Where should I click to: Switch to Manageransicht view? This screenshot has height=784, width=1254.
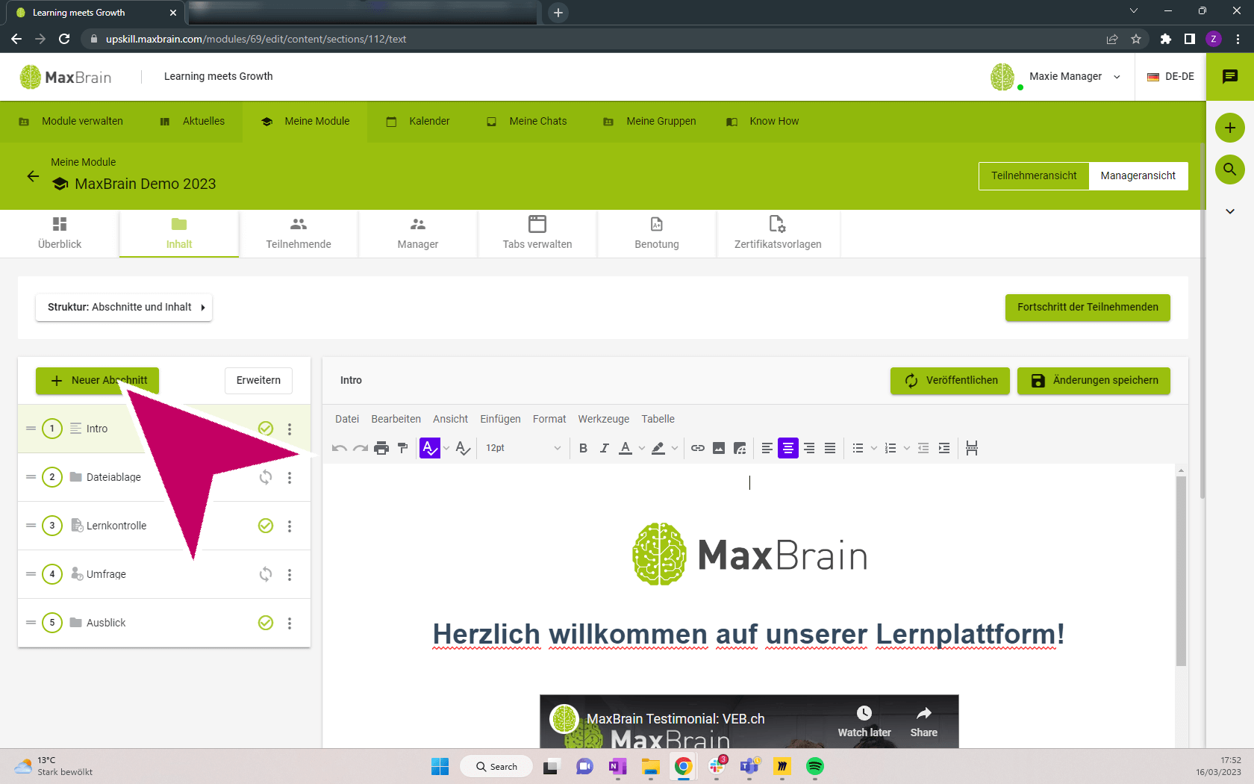pyautogui.click(x=1138, y=176)
